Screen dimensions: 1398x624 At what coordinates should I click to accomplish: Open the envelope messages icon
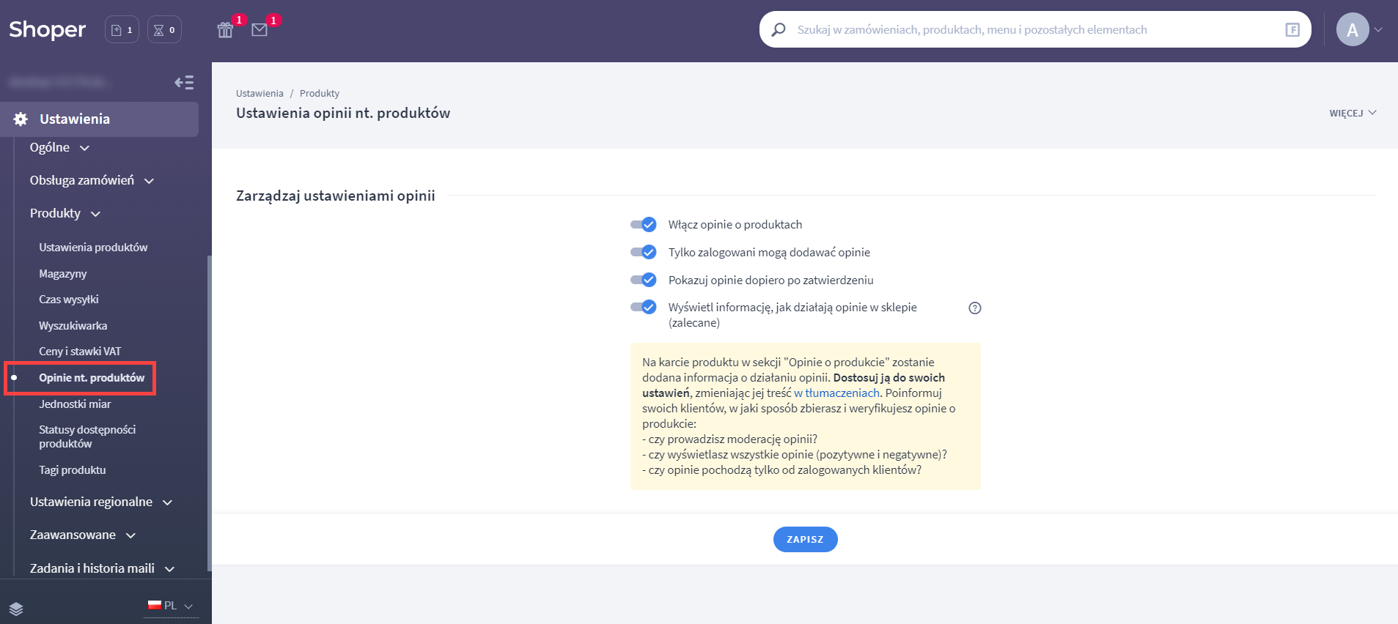click(x=260, y=30)
